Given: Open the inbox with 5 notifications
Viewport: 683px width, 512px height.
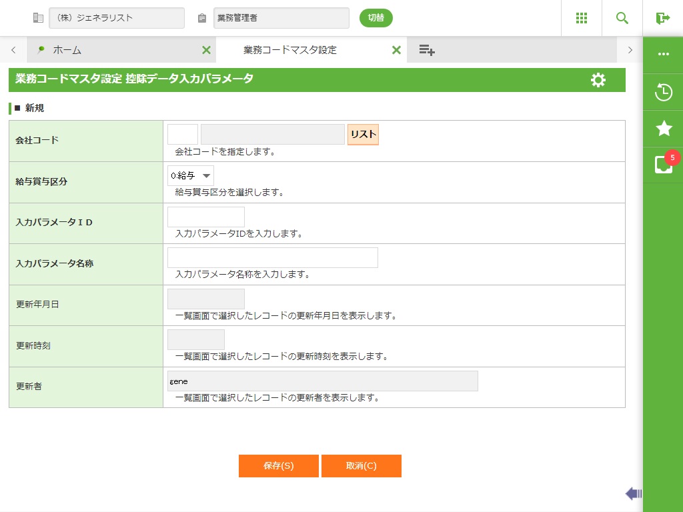Looking at the screenshot, I should pos(663,165).
